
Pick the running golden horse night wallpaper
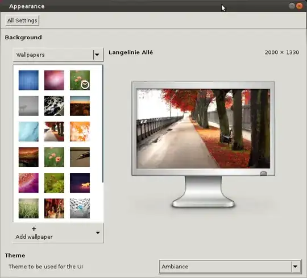pos(80,183)
